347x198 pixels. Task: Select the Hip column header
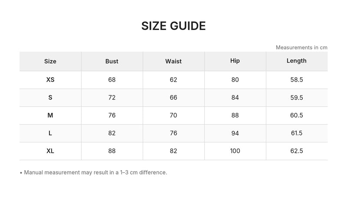[x=235, y=61]
